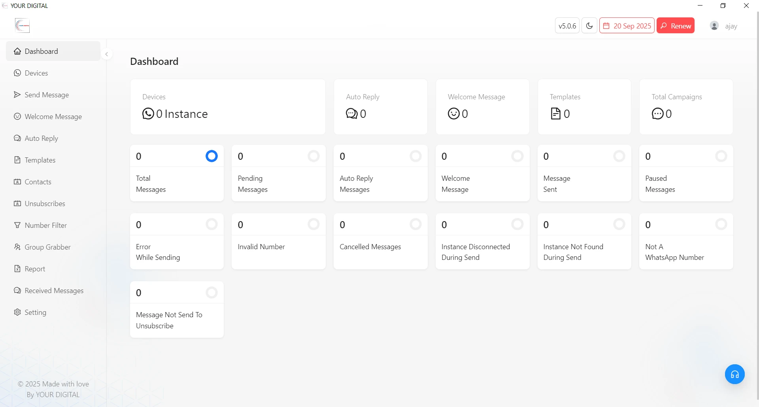This screenshot has width=759, height=407.
Task: Click the Total Campaigns speech bubble icon
Action: [657, 114]
